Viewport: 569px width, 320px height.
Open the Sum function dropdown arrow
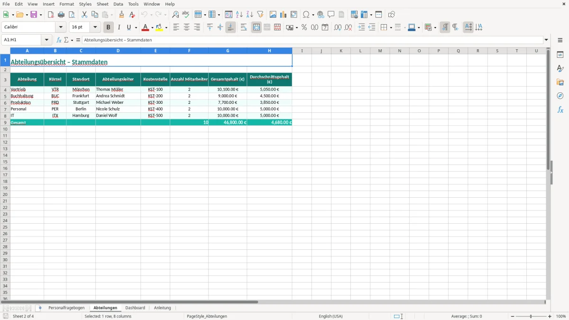tap(72, 40)
